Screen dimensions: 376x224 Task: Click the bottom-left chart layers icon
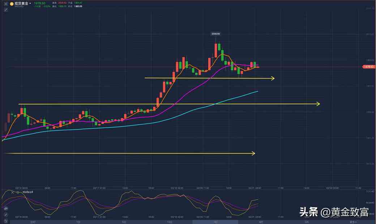tap(5, 220)
